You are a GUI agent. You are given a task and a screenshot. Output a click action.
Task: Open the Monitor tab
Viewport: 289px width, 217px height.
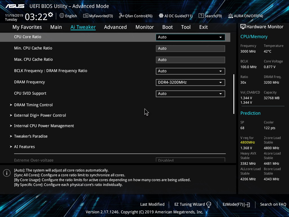point(145,27)
